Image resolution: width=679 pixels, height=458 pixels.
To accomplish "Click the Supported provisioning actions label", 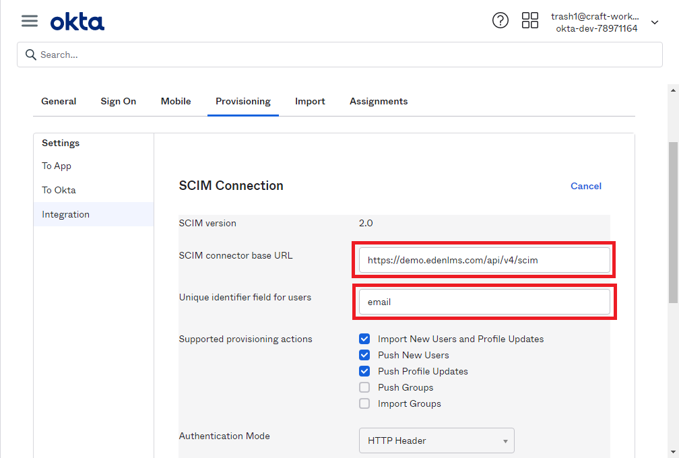I will pos(245,339).
